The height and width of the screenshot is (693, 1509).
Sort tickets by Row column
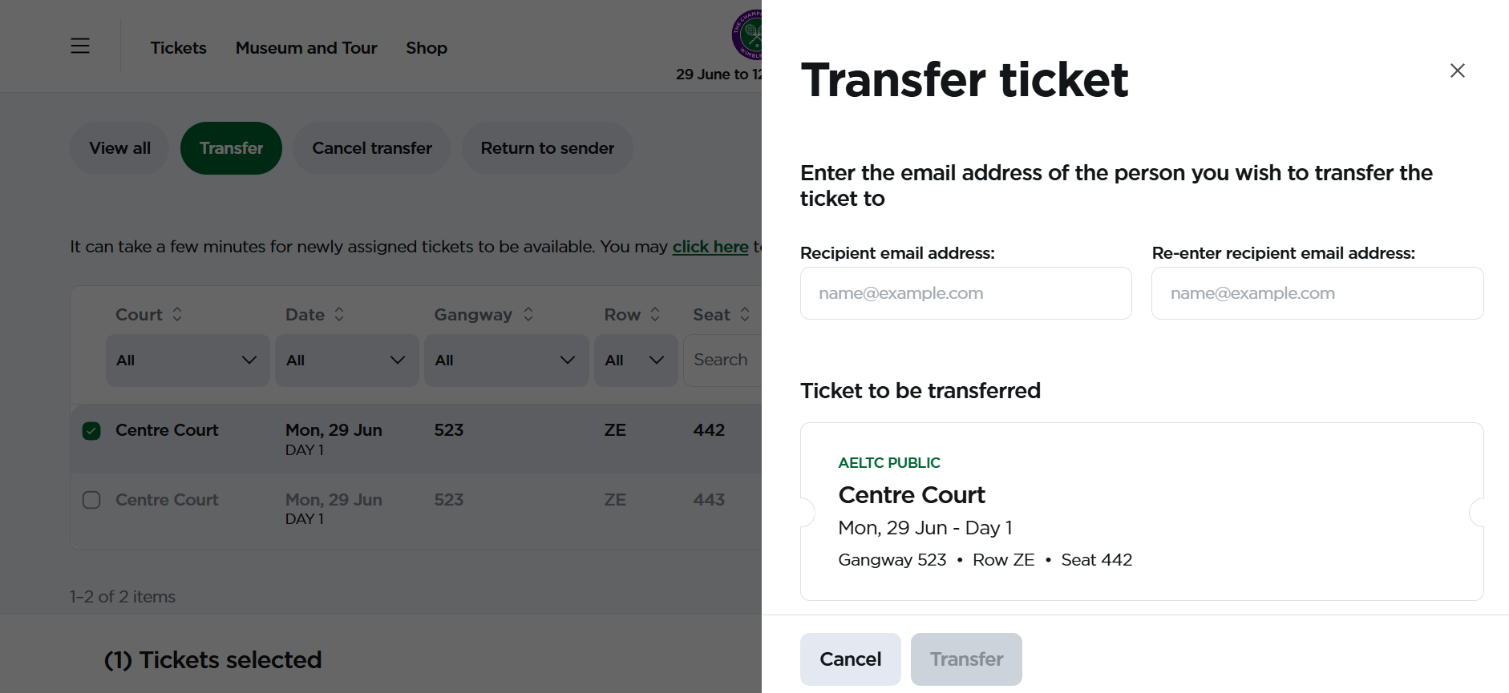[x=632, y=315]
